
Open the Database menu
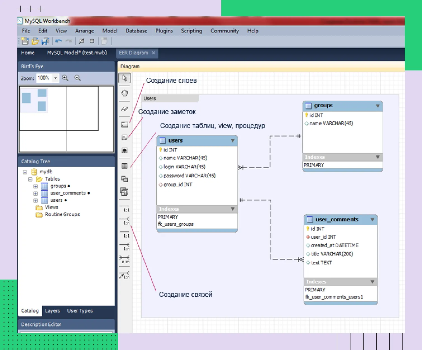(136, 31)
